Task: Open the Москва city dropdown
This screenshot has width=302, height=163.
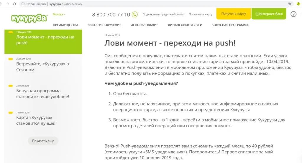Action: pos(59,14)
